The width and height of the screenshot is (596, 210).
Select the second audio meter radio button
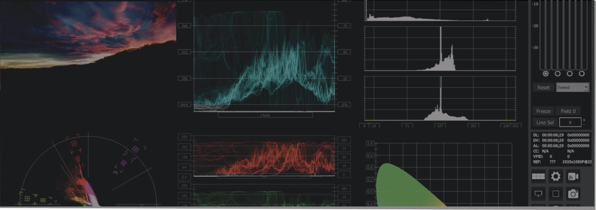click(x=558, y=73)
